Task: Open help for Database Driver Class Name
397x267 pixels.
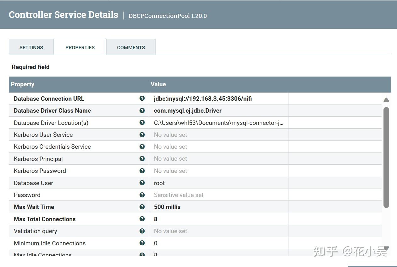Action: (142, 110)
